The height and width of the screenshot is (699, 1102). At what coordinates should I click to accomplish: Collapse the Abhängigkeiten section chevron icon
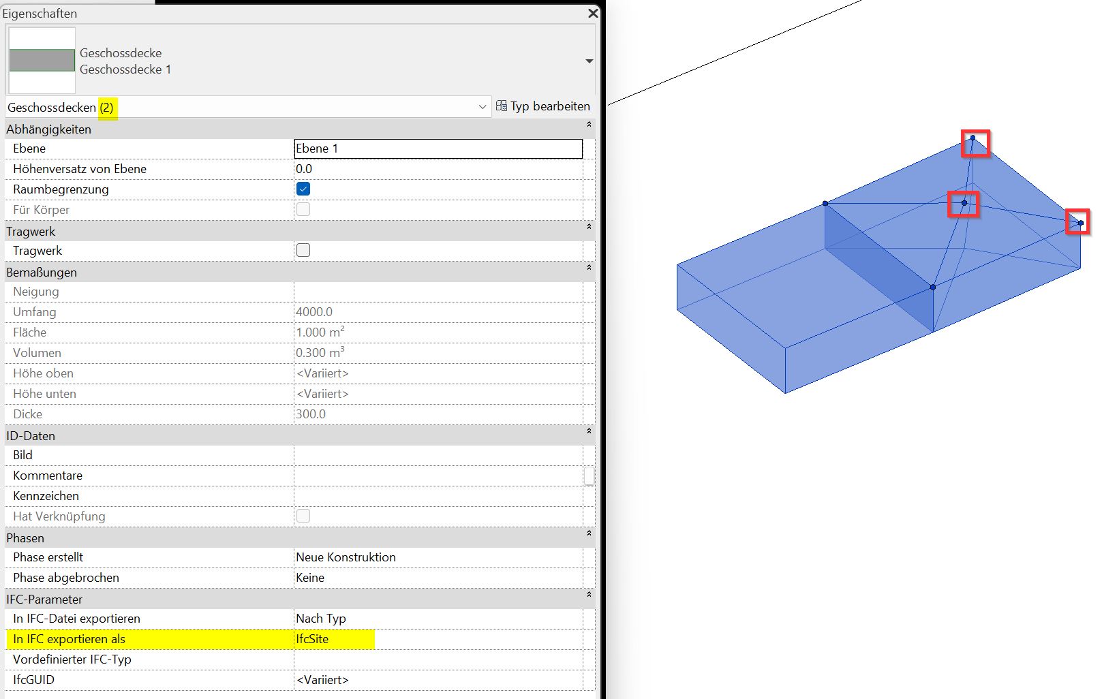coord(589,125)
